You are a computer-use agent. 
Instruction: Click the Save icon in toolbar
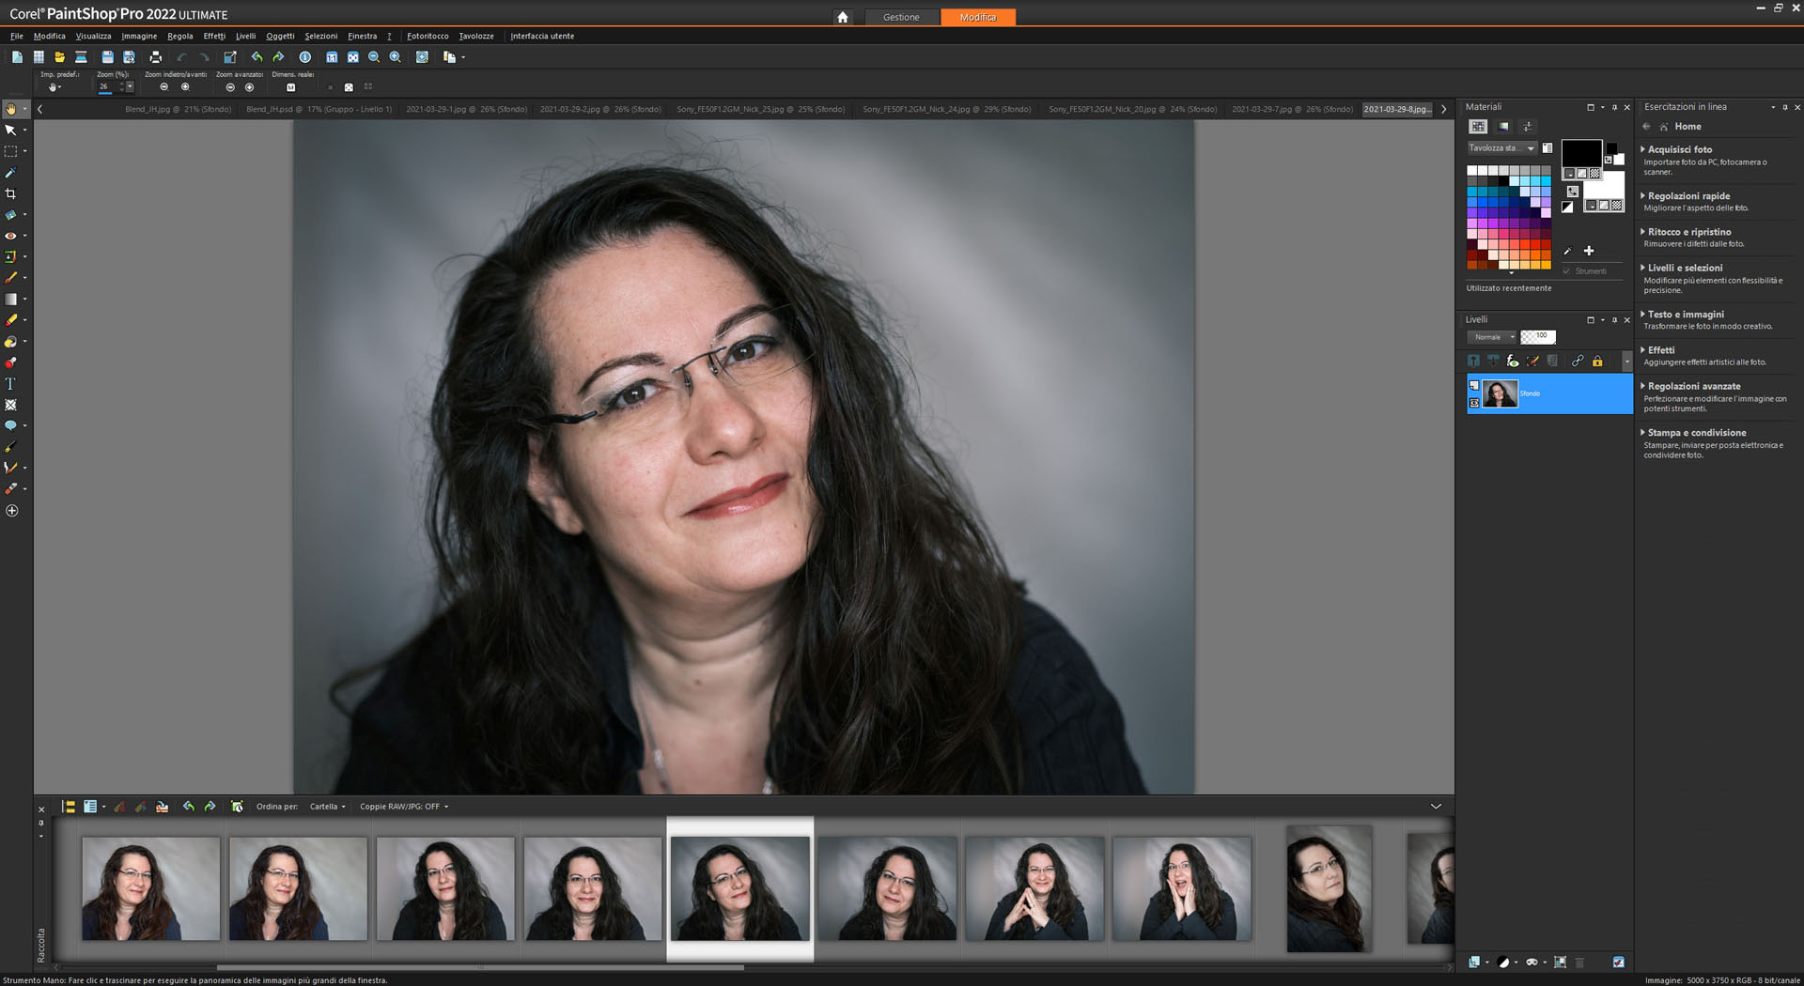107,57
